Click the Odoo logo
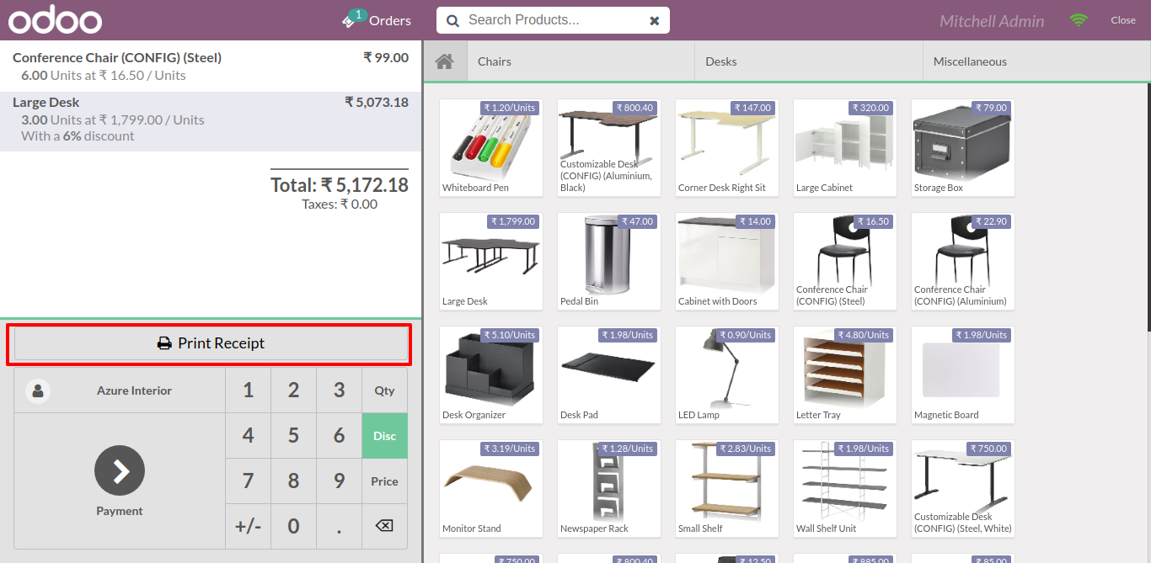The image size is (1151, 563). click(x=55, y=20)
